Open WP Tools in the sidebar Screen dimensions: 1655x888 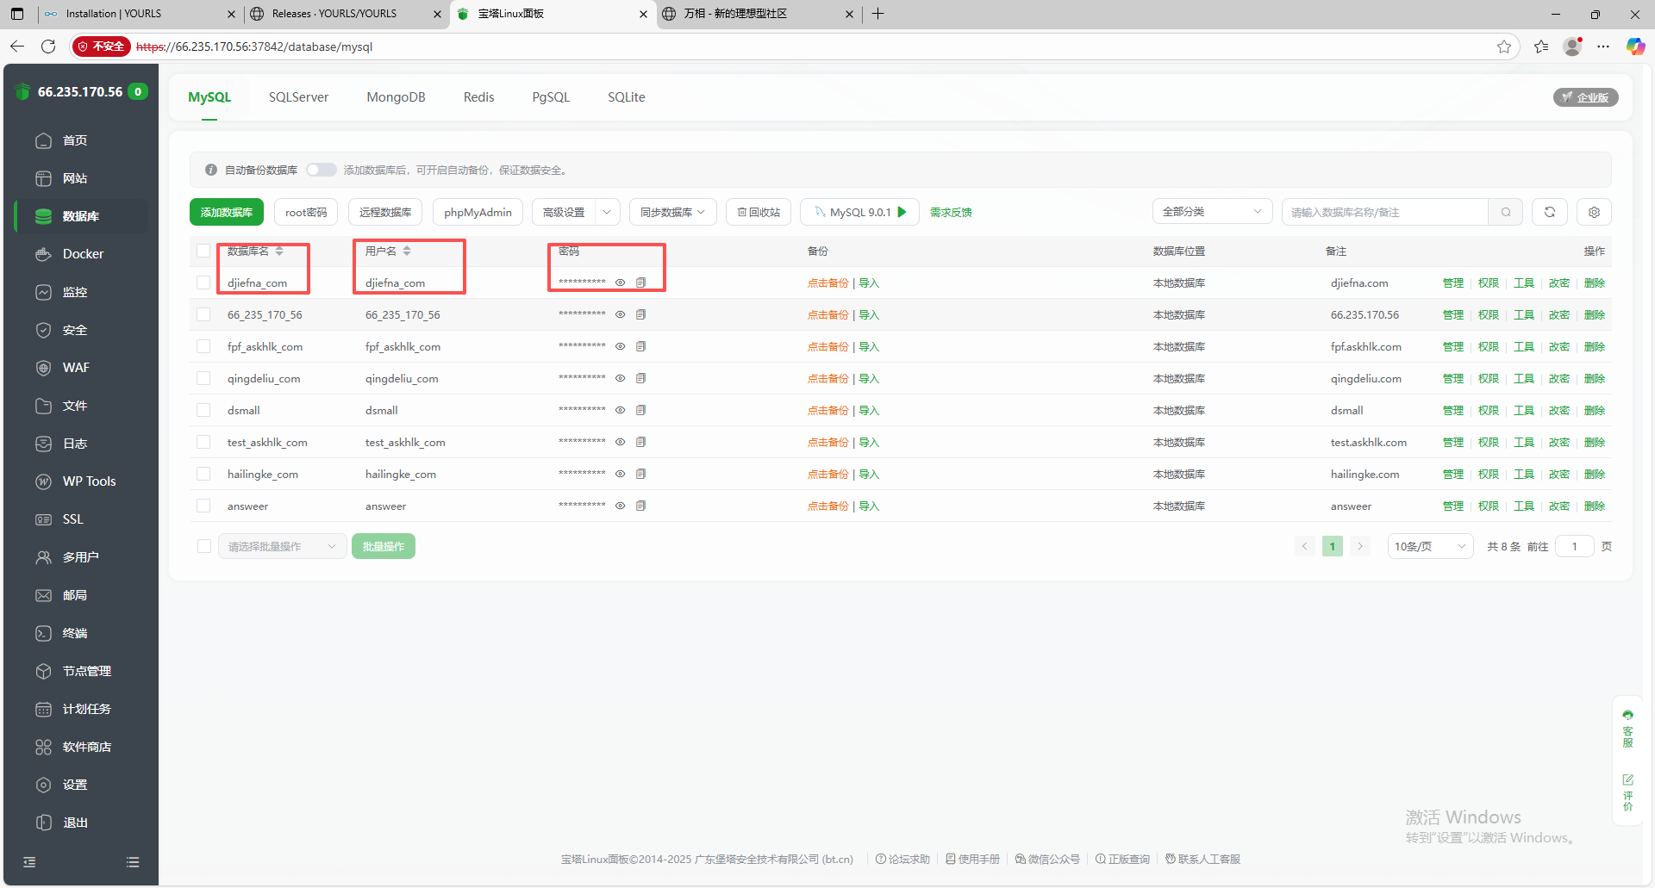89,481
